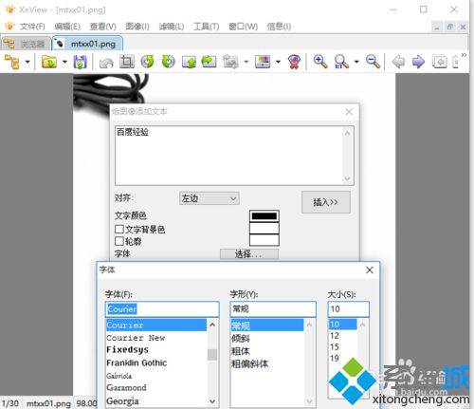The height and width of the screenshot is (409, 474).
Task: Open the 滤镜(L) menu
Action: point(172,27)
